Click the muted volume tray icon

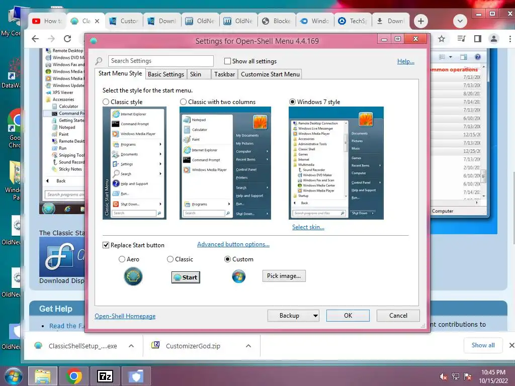tap(444, 376)
